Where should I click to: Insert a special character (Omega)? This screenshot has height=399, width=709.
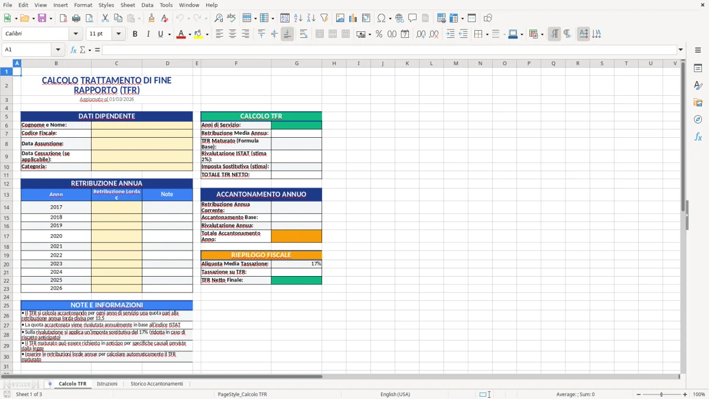tap(381, 18)
